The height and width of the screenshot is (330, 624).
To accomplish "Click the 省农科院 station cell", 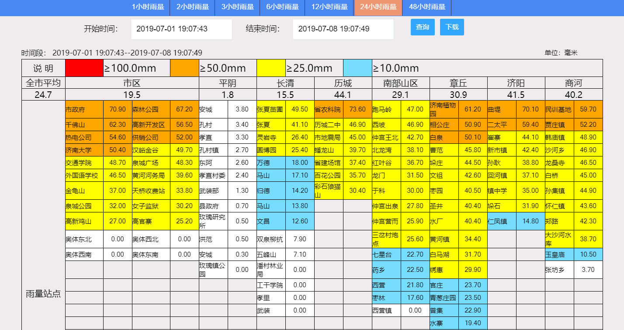I will (327, 110).
